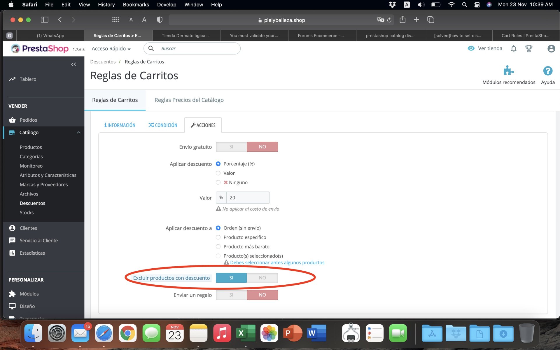Select the Valor discount radio button
The width and height of the screenshot is (560, 350).
click(218, 173)
